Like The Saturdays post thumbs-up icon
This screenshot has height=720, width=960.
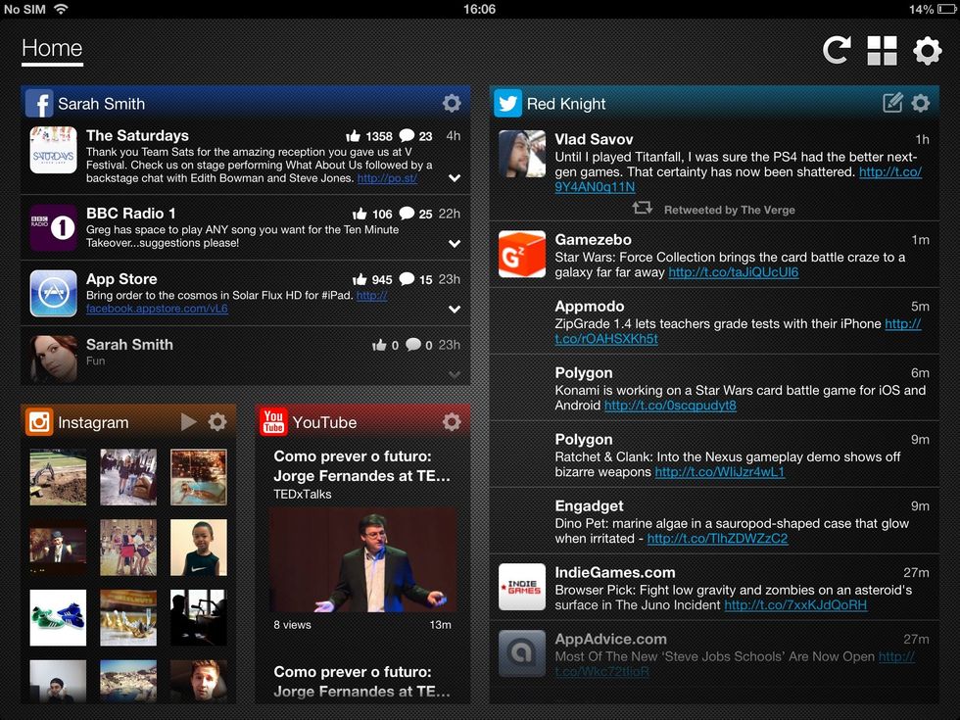[x=354, y=136]
